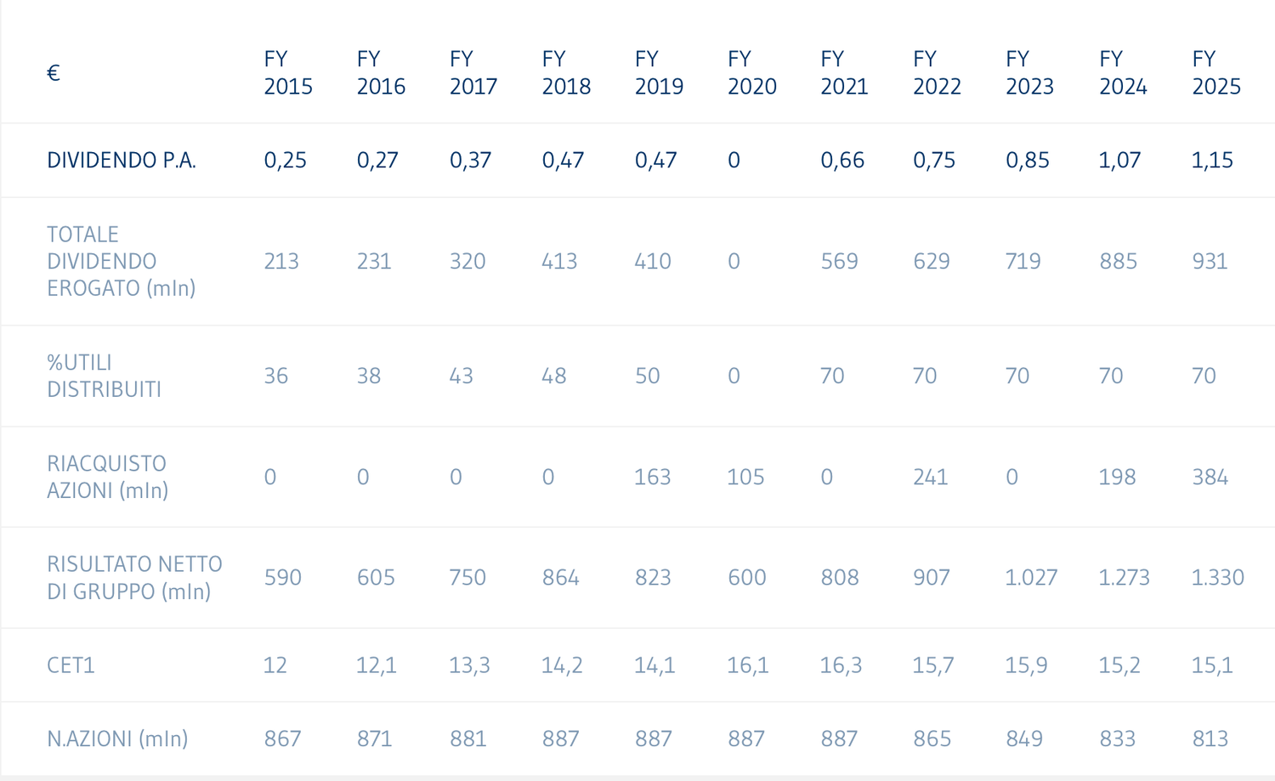This screenshot has height=781, width=1275.
Task: Select CET1 value 16,3 for FY 2021
Action: [841, 665]
